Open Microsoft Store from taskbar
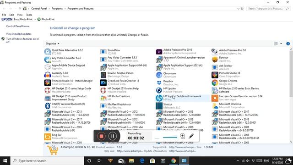 [x=152, y=161]
